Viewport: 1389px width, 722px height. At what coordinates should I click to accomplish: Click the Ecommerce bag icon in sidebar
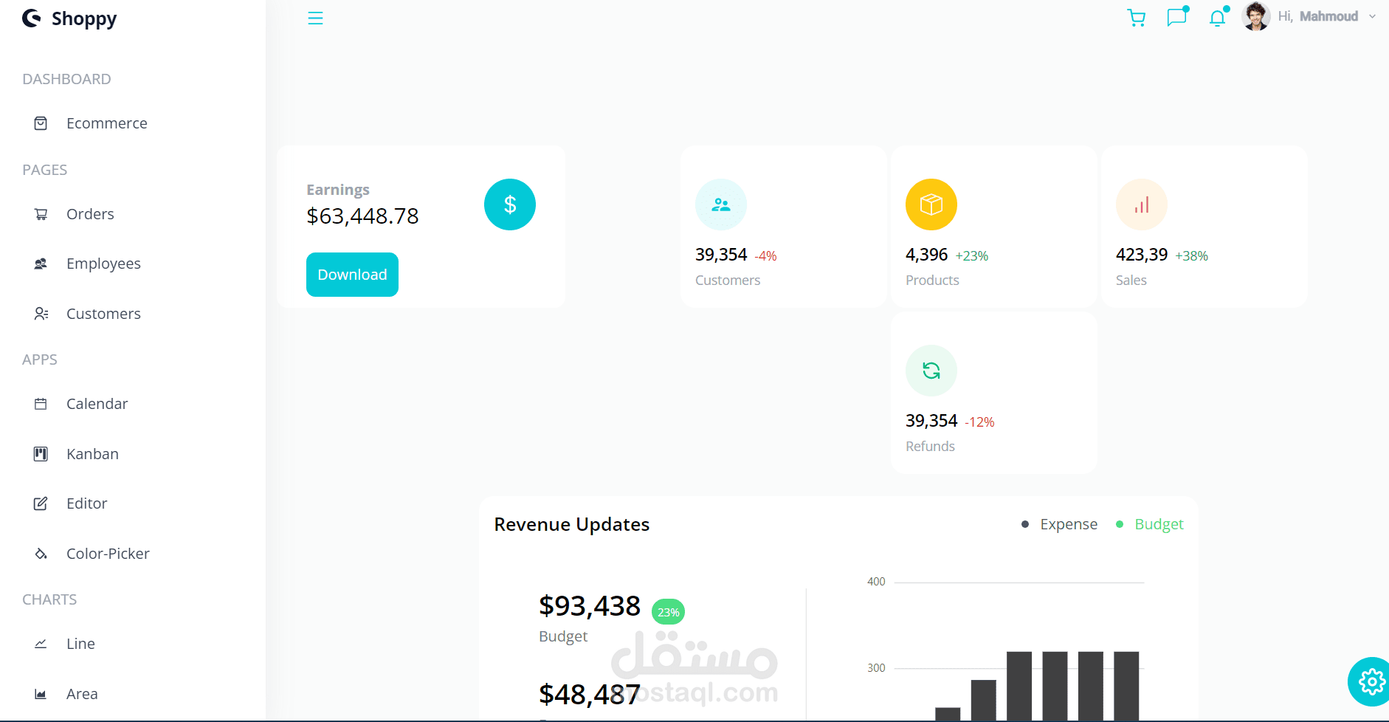pos(41,123)
